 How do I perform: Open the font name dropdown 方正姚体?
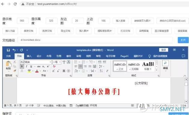click(x=50, y=62)
